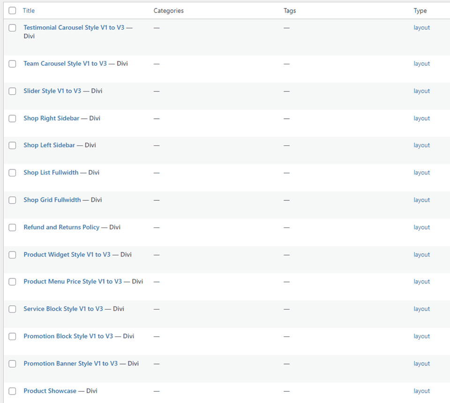The image size is (450, 403).
Task: Select checkbox next to Shop List Fullwidth
Action: click(x=12, y=173)
